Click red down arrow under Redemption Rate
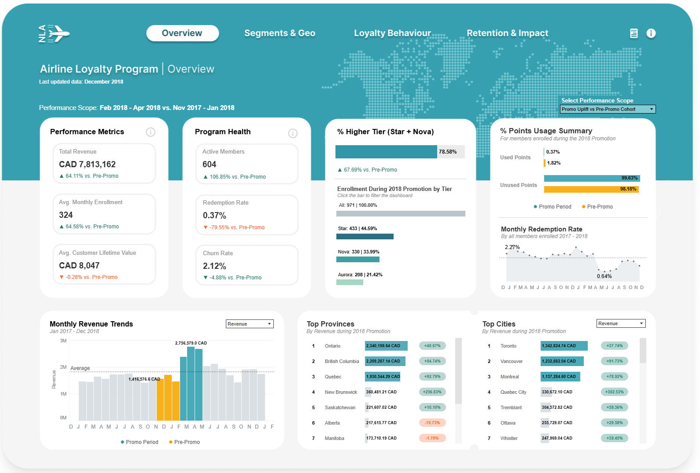Image resolution: width=700 pixels, height=473 pixels. 205,227
